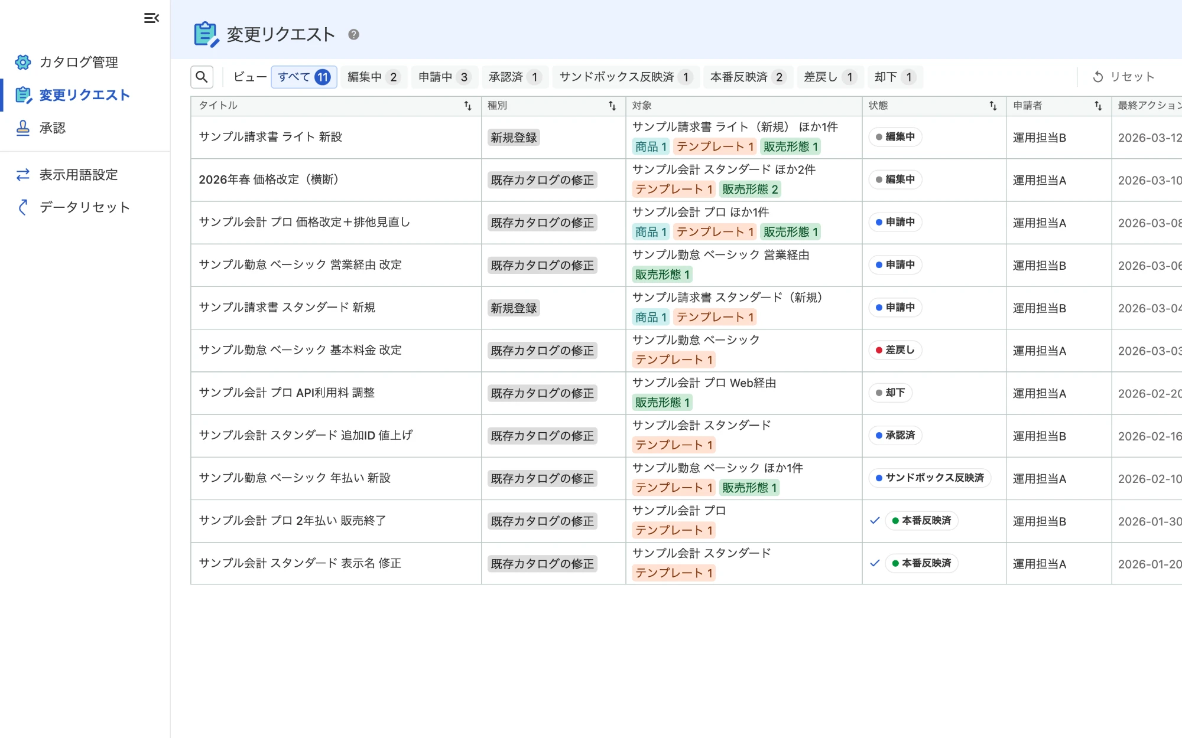Open row サンプル会計 プロ 価格改定＋排他見直し
This screenshot has height=738, width=1182.
pos(686,223)
